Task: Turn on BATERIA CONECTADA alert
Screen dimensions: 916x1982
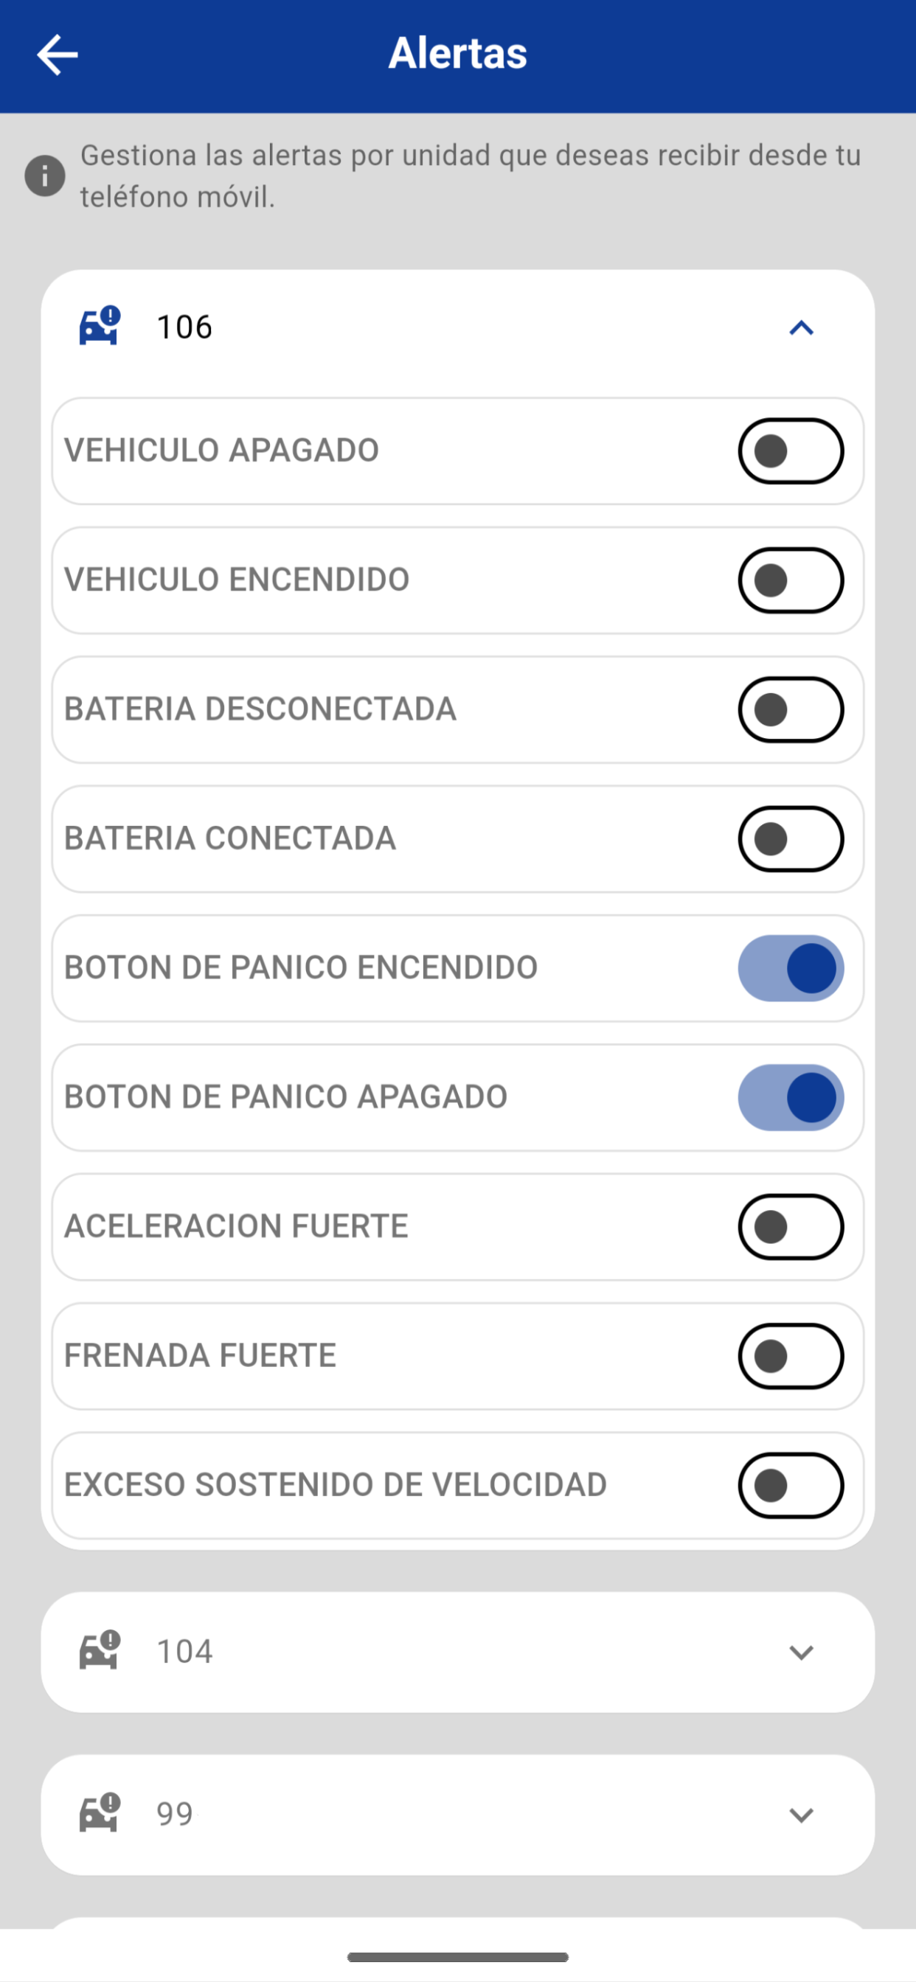Action: point(791,838)
